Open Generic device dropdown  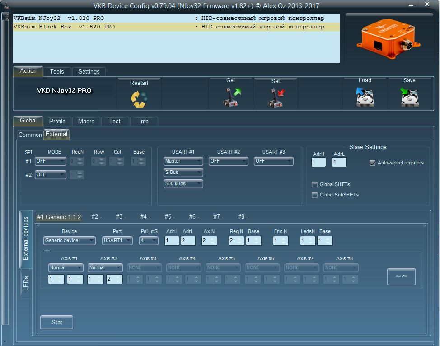pyautogui.click(x=69, y=240)
